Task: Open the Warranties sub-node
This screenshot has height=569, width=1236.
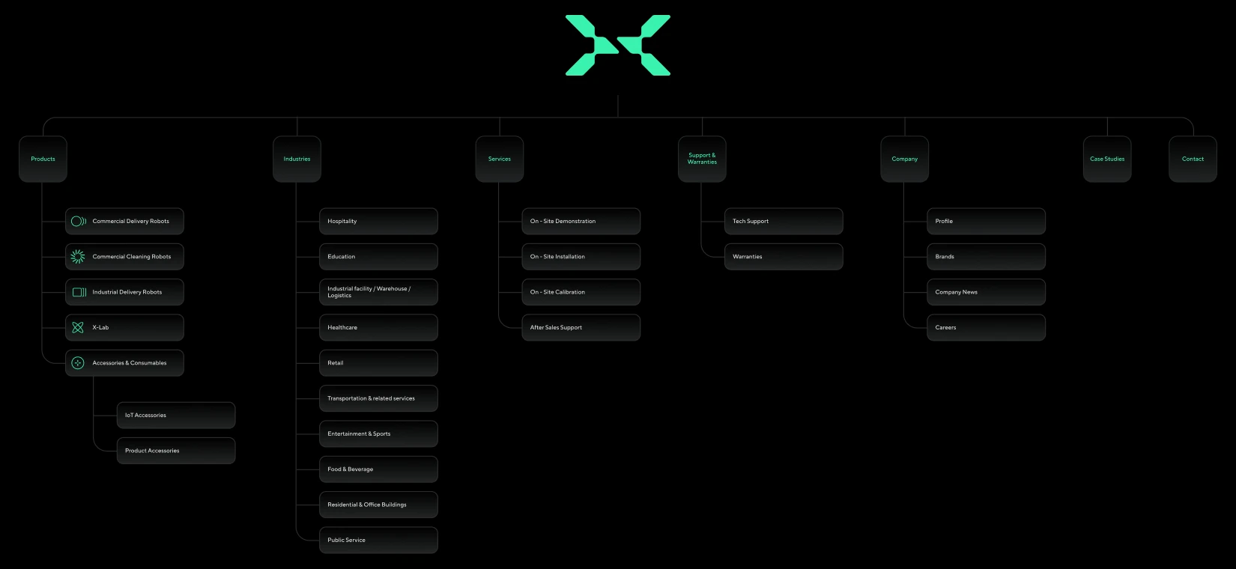Action: [784, 257]
